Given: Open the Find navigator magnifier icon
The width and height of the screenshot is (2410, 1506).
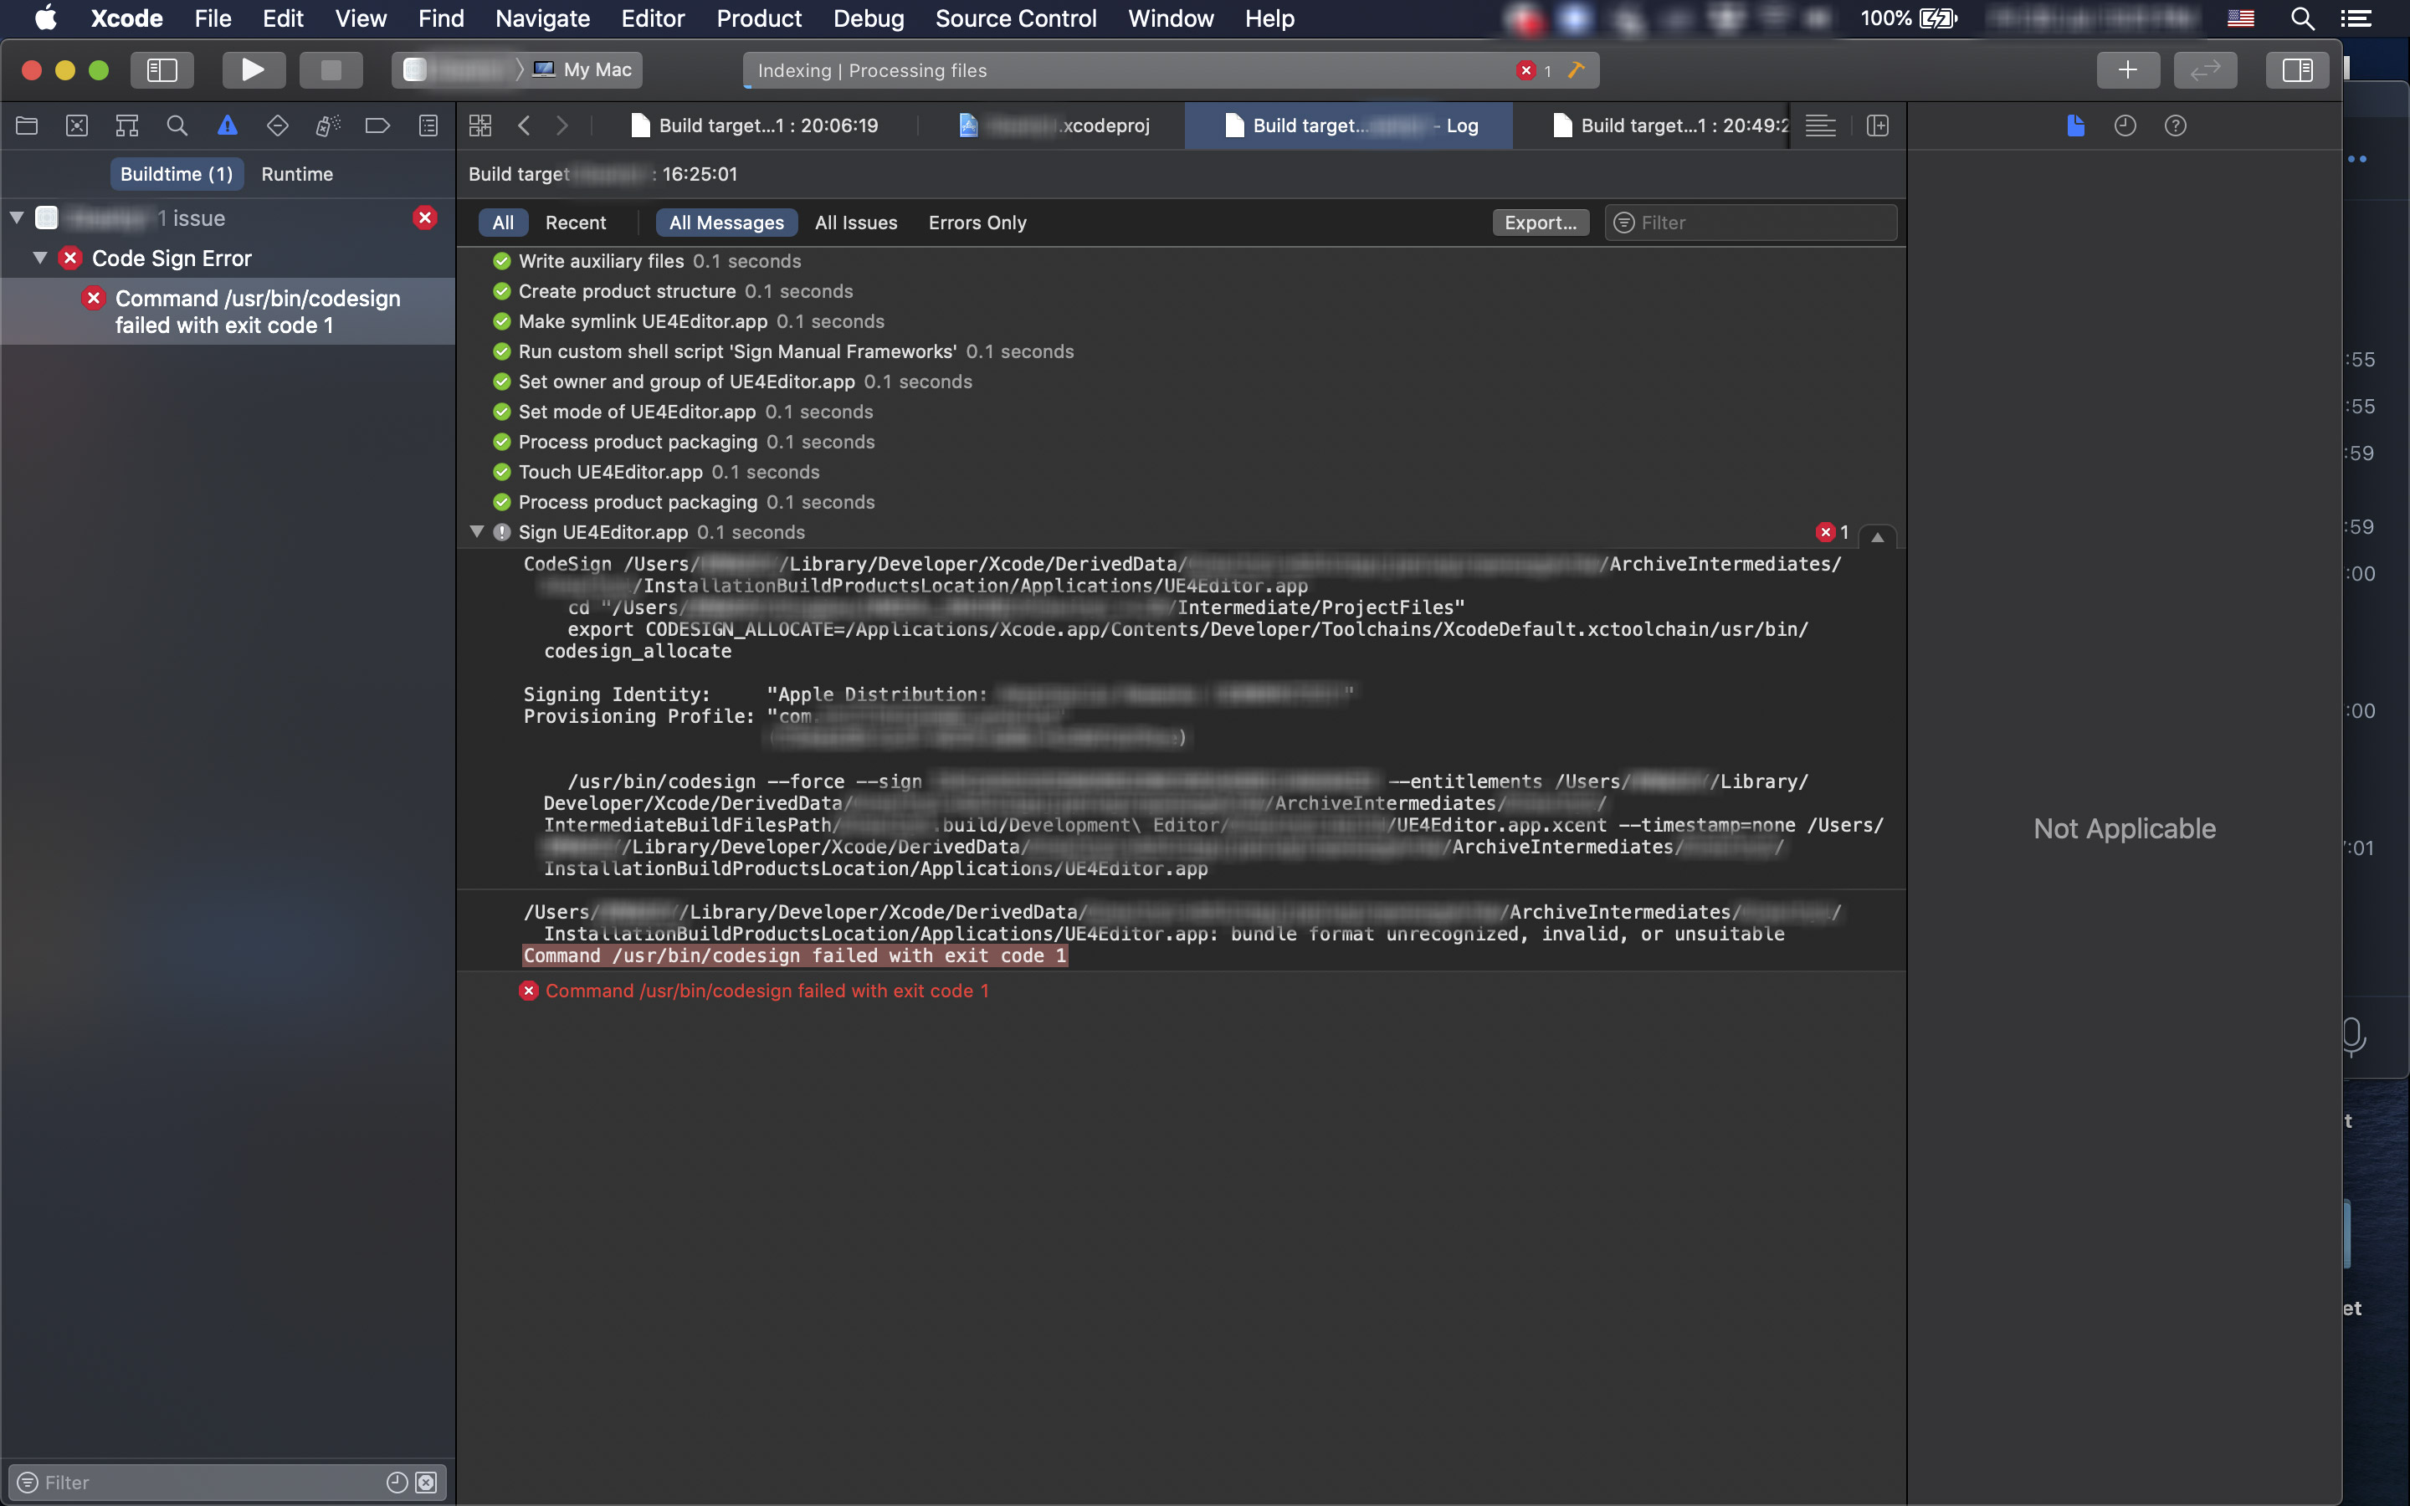Looking at the screenshot, I should pyautogui.click(x=177, y=125).
